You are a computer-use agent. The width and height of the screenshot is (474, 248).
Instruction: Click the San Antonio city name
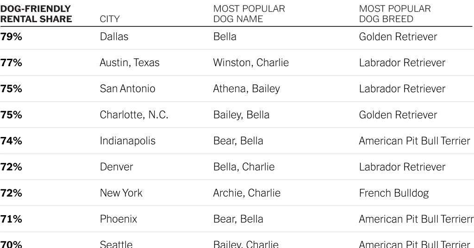[128, 88]
